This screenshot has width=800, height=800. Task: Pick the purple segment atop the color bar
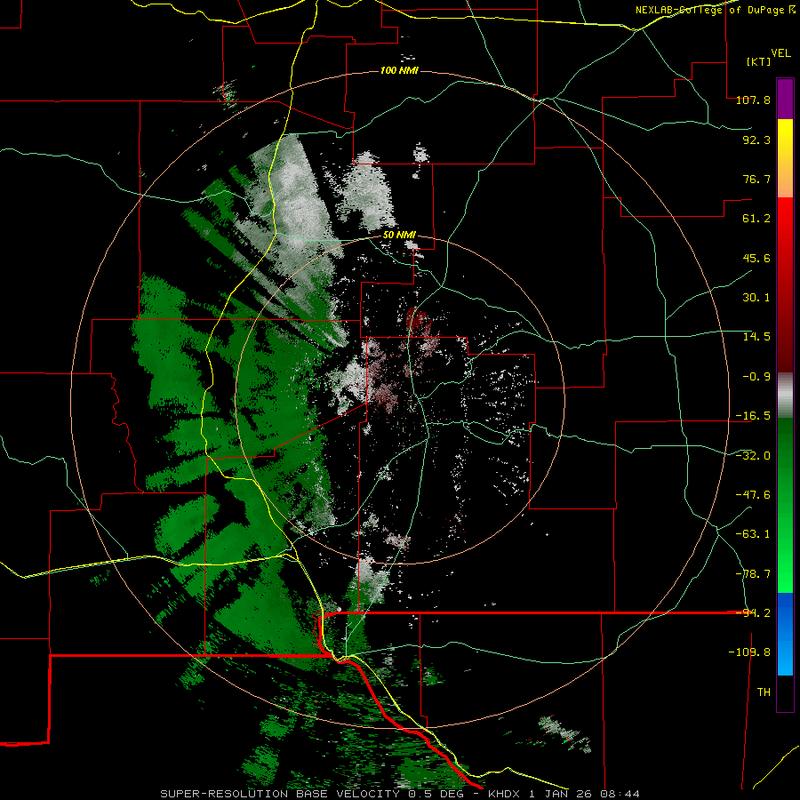[785, 99]
